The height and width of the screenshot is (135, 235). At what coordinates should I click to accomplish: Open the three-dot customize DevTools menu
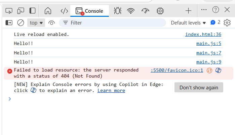click(x=204, y=10)
